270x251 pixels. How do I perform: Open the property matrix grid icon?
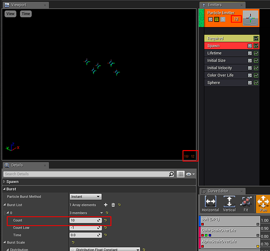point(181,174)
